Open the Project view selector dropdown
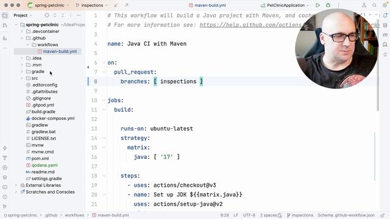 pyautogui.click(x=23, y=15)
